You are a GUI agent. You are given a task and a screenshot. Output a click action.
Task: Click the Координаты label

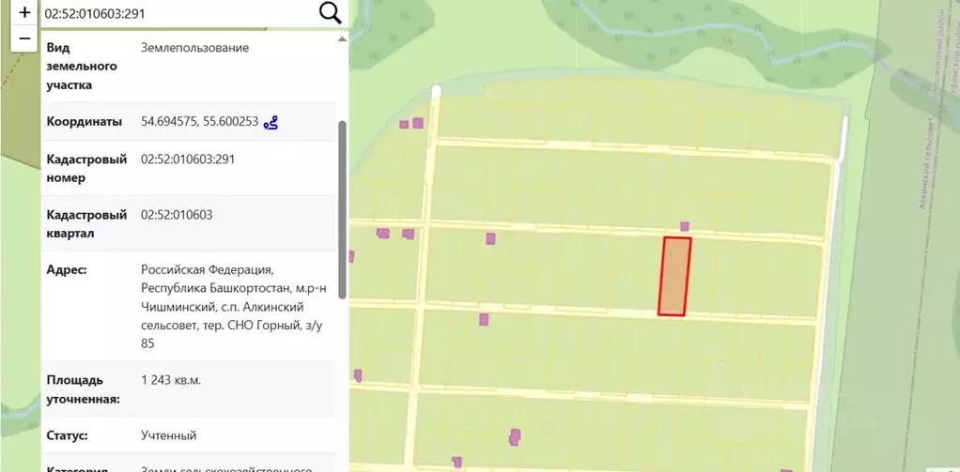click(85, 121)
